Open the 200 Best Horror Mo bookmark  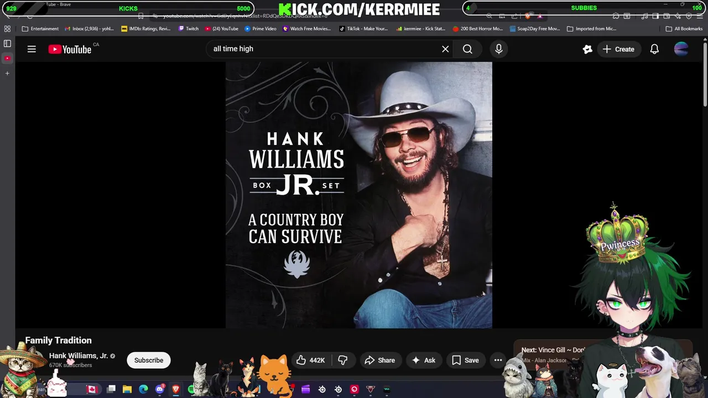478,29
